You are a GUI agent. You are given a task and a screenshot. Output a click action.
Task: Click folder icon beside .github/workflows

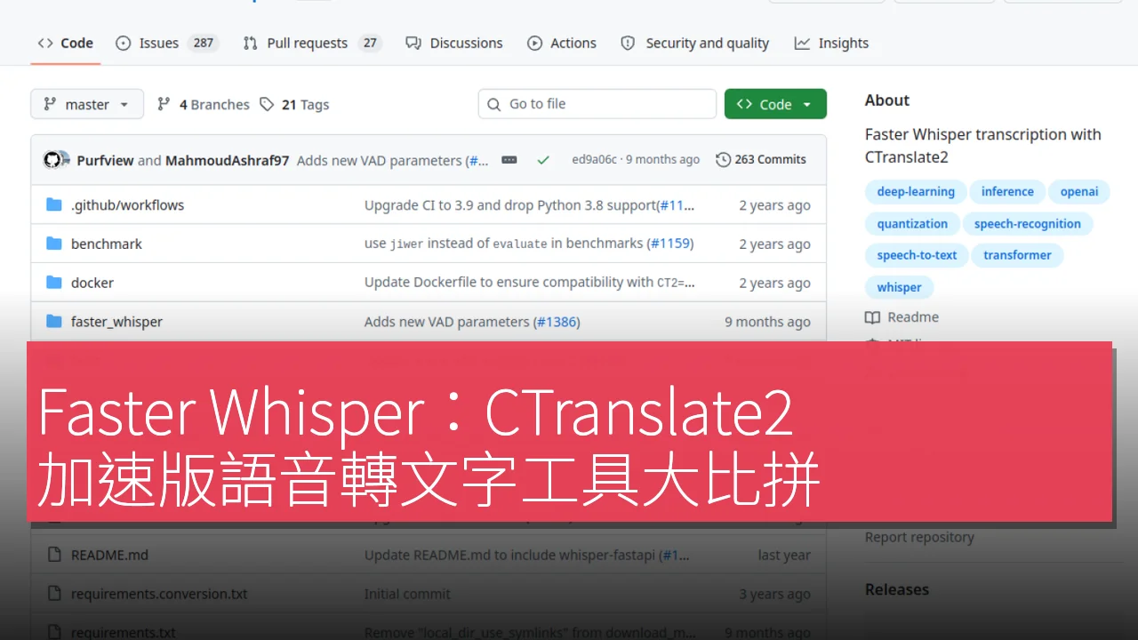pyautogui.click(x=53, y=204)
